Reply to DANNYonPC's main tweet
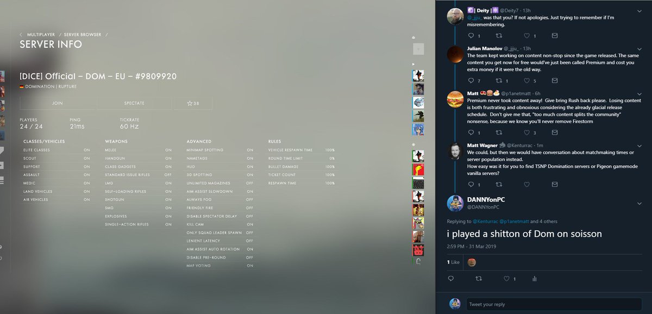 (450, 279)
